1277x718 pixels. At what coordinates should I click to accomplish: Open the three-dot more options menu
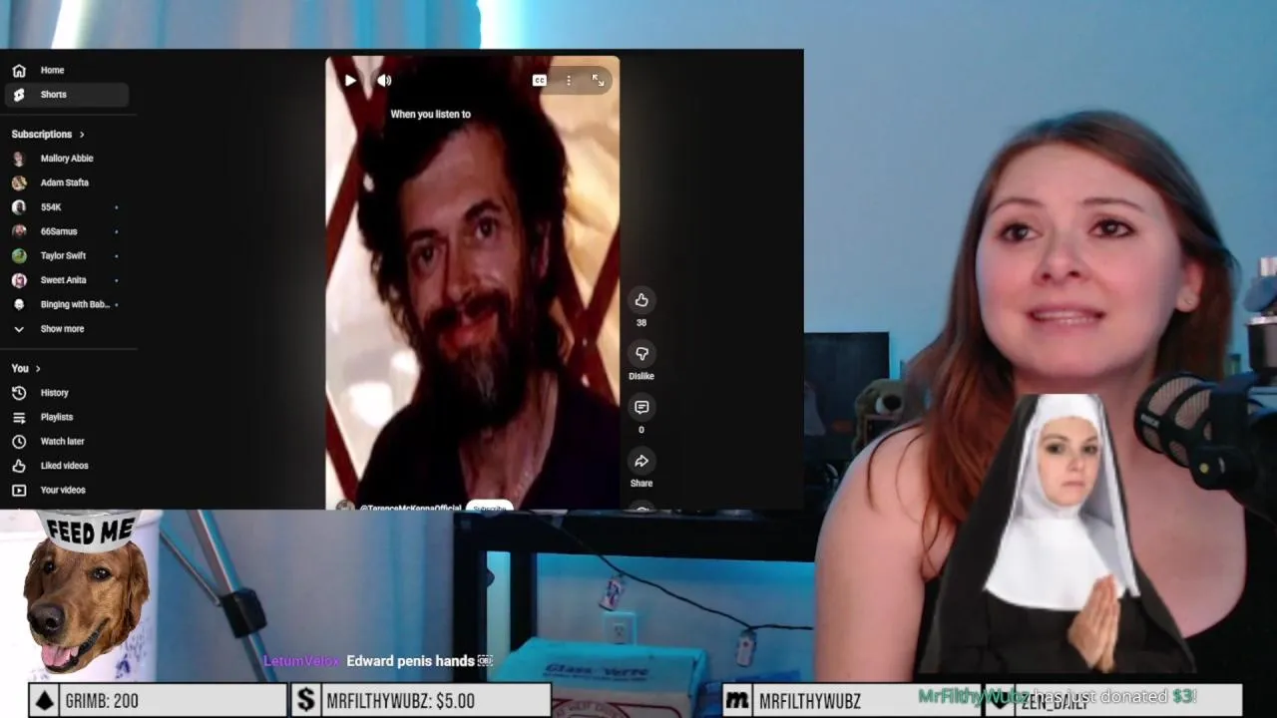coord(569,81)
